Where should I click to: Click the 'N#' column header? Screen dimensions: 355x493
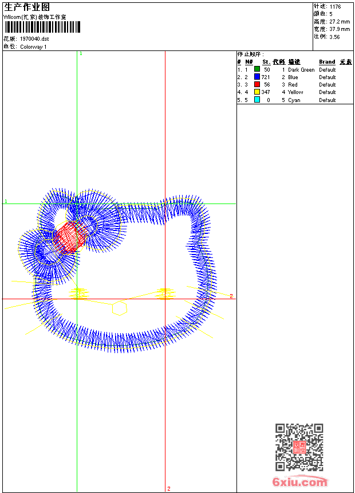pos(249,62)
